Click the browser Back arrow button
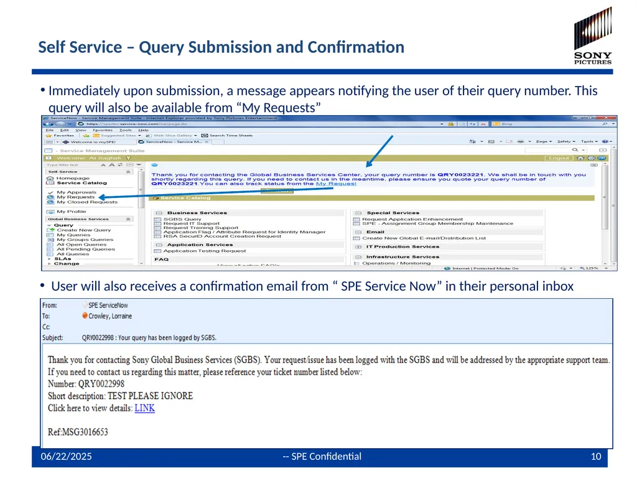This screenshot has height=478, width=637. point(49,124)
